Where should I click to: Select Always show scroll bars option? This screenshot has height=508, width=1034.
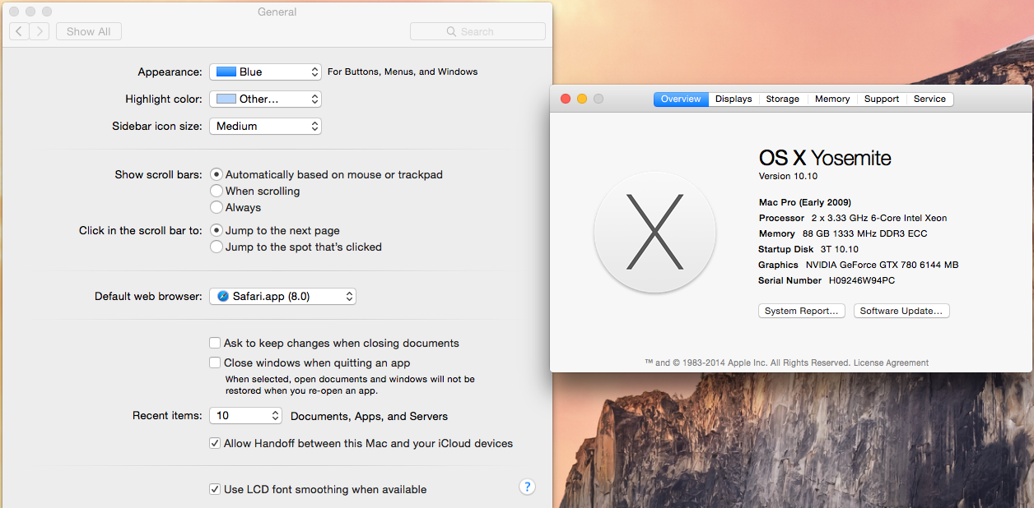coord(217,207)
